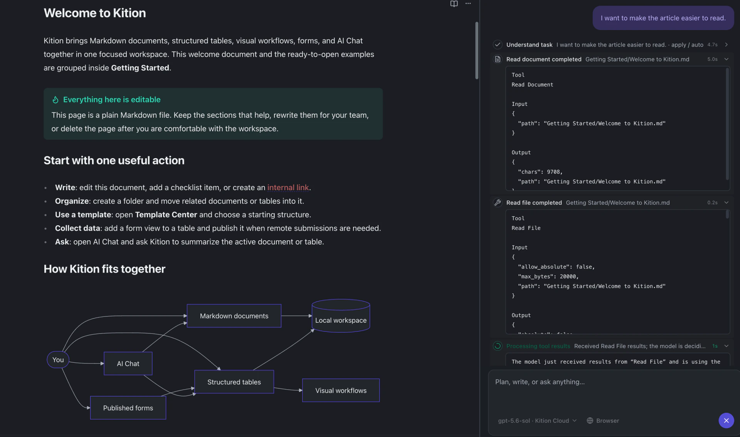
Task: Follow the internal link hyperlink
Action: [288, 188]
